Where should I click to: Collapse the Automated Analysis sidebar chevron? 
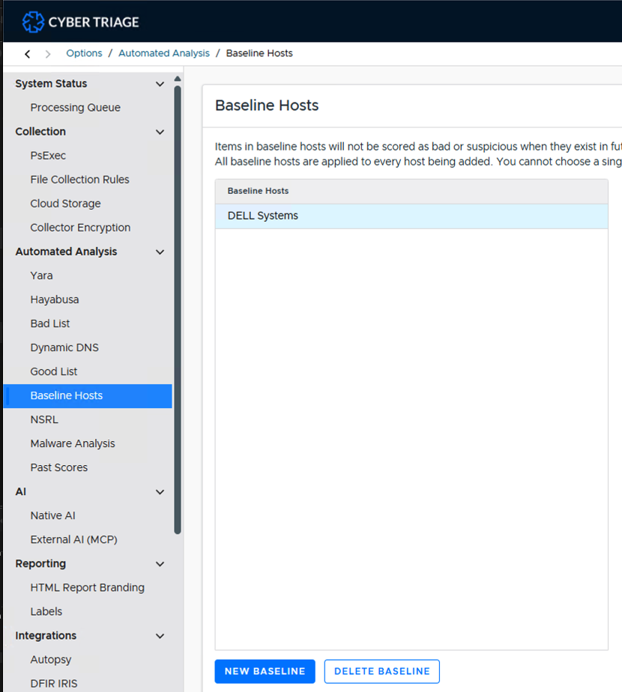[x=160, y=252]
